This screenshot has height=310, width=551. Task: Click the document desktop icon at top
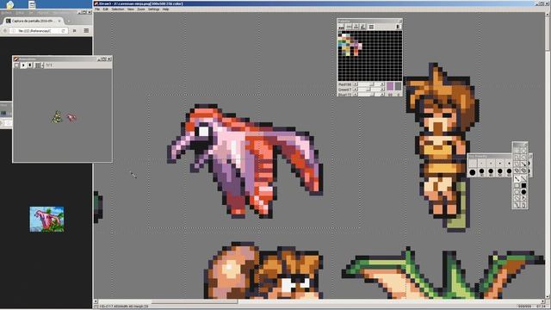pyautogui.click(x=32, y=4)
